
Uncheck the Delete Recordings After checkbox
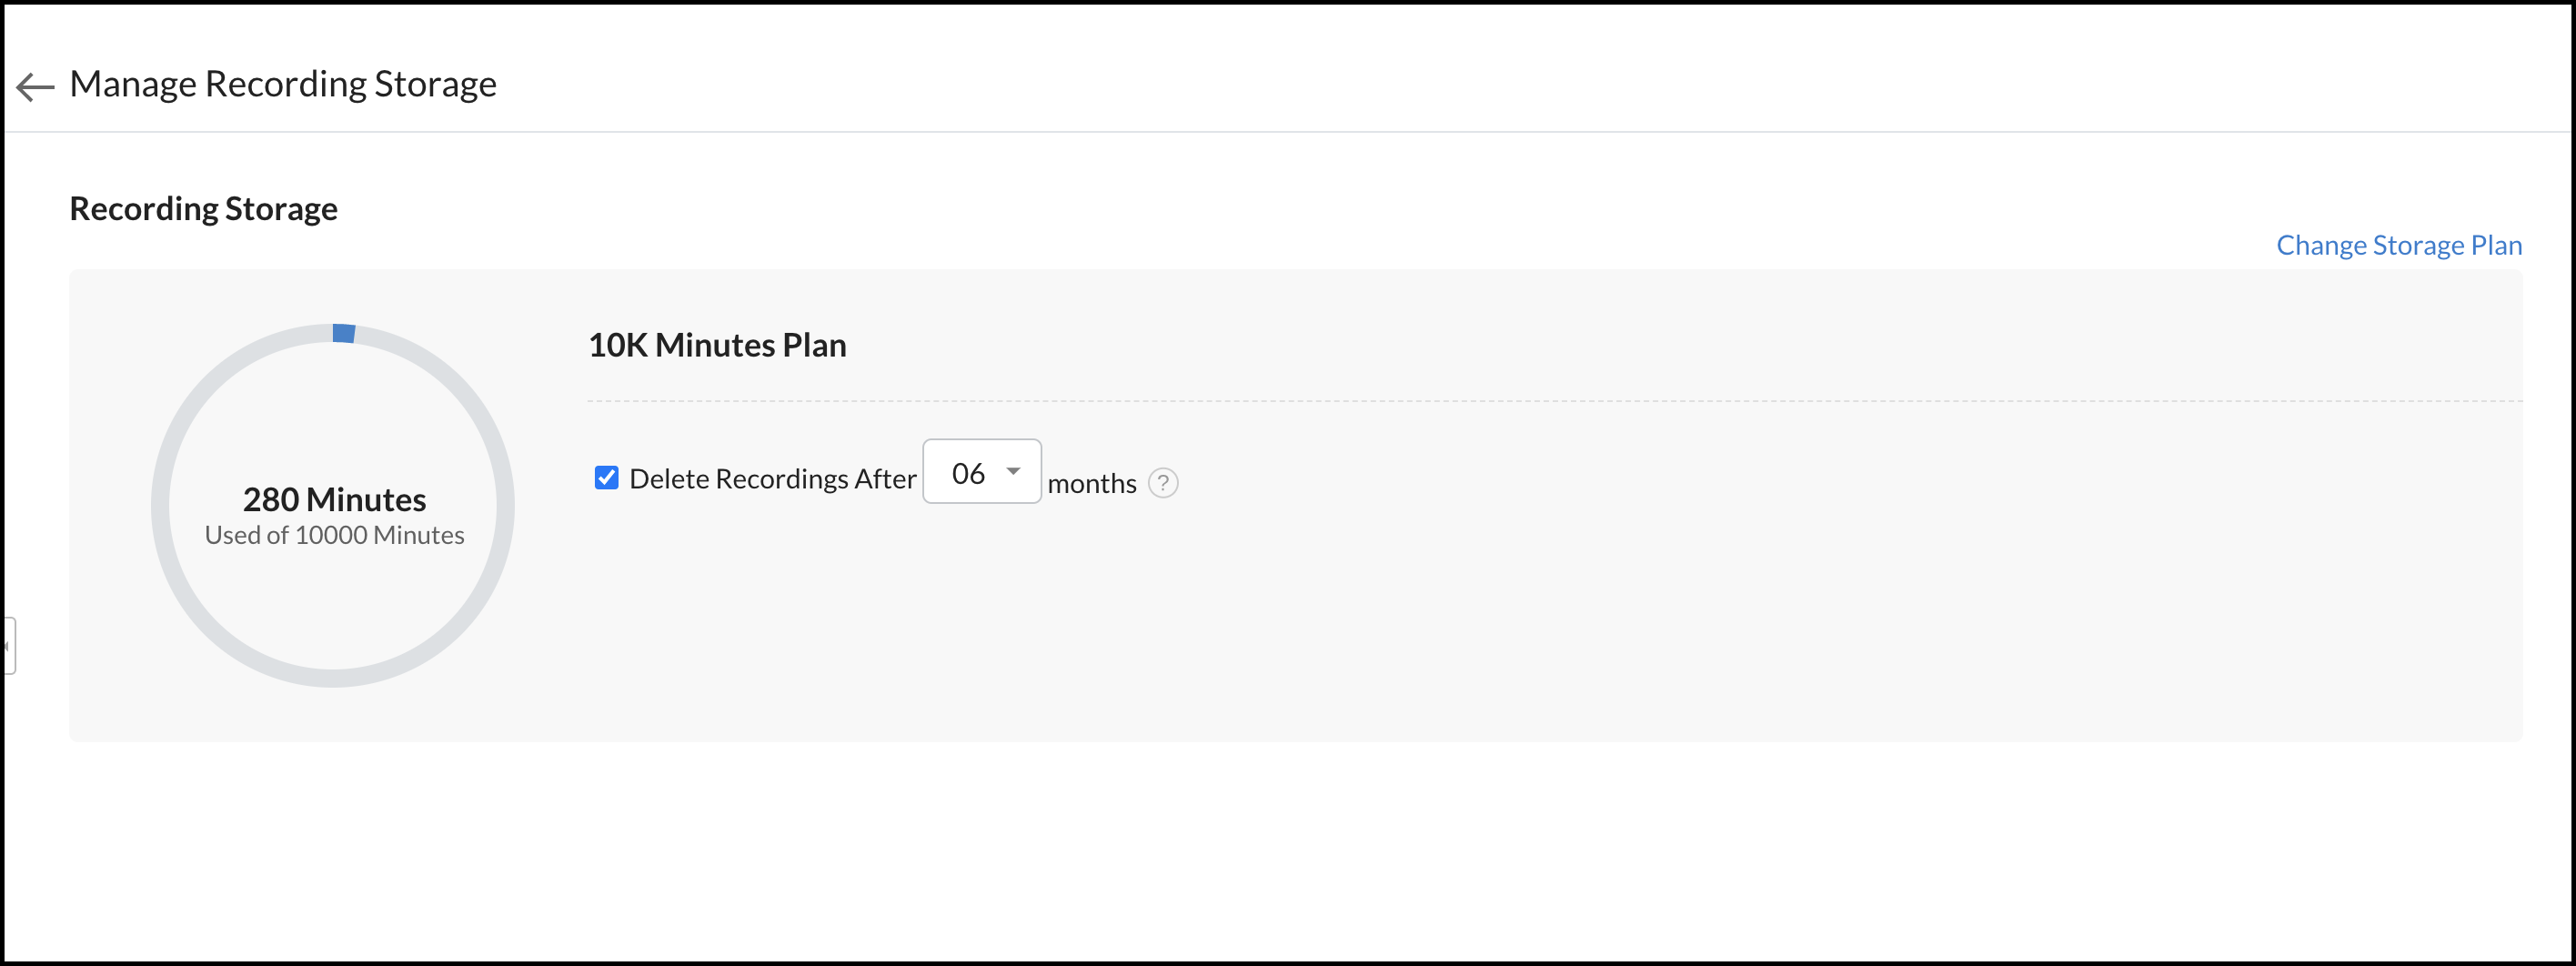coord(606,478)
